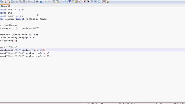This screenshot has width=185, height=104.
Task: Toggle synchronized vertical scrolling
Action: click(54, 1)
